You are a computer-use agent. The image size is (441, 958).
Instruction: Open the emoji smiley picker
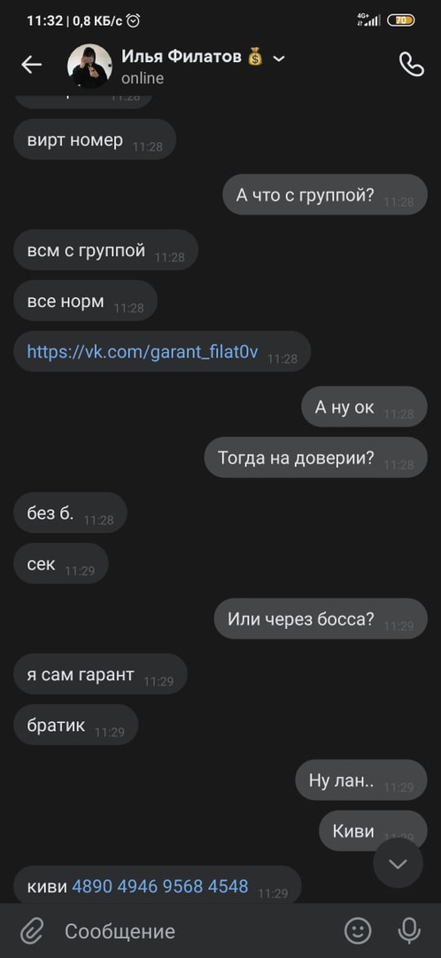pyautogui.click(x=358, y=931)
